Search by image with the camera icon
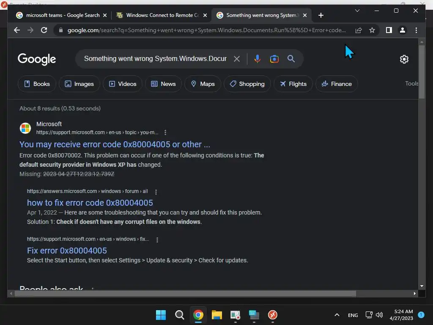The image size is (433, 325). pos(274,59)
